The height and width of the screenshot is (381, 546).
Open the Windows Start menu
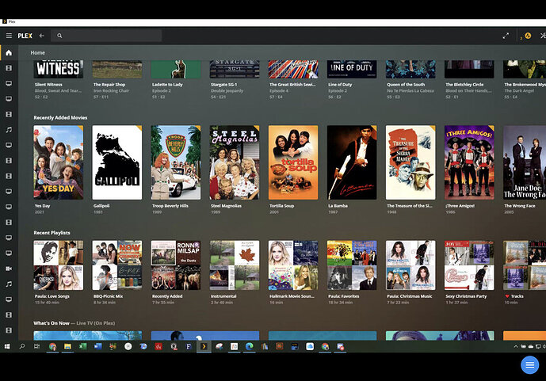(7, 346)
